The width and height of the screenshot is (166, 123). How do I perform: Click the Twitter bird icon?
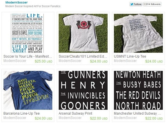[132, 4]
